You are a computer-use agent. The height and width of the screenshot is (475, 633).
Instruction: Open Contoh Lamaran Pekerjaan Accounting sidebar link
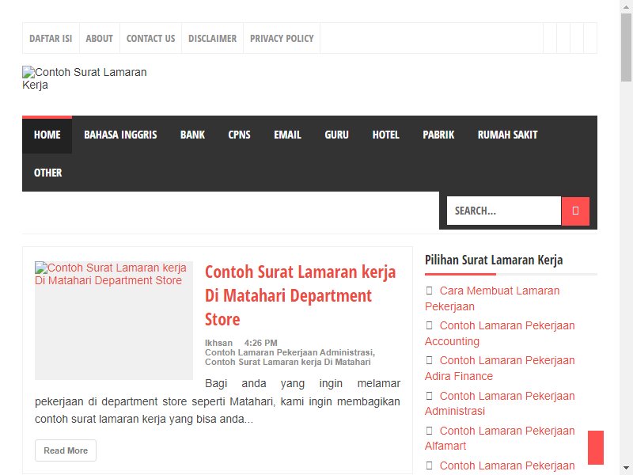500,333
